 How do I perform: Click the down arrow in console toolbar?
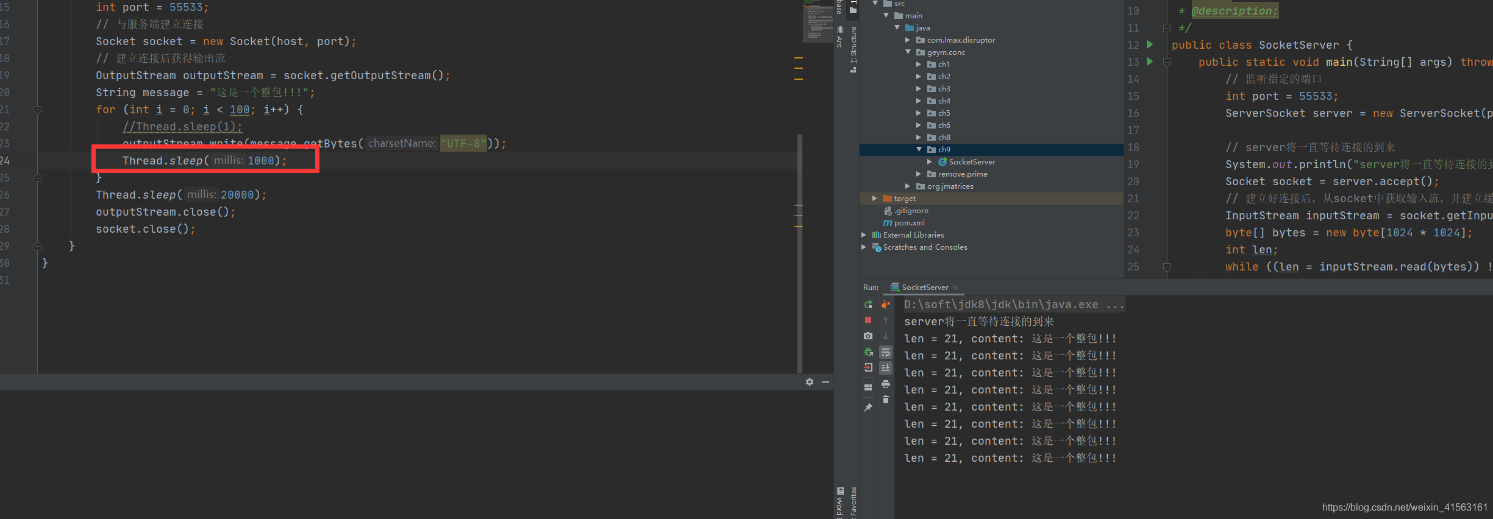[886, 336]
